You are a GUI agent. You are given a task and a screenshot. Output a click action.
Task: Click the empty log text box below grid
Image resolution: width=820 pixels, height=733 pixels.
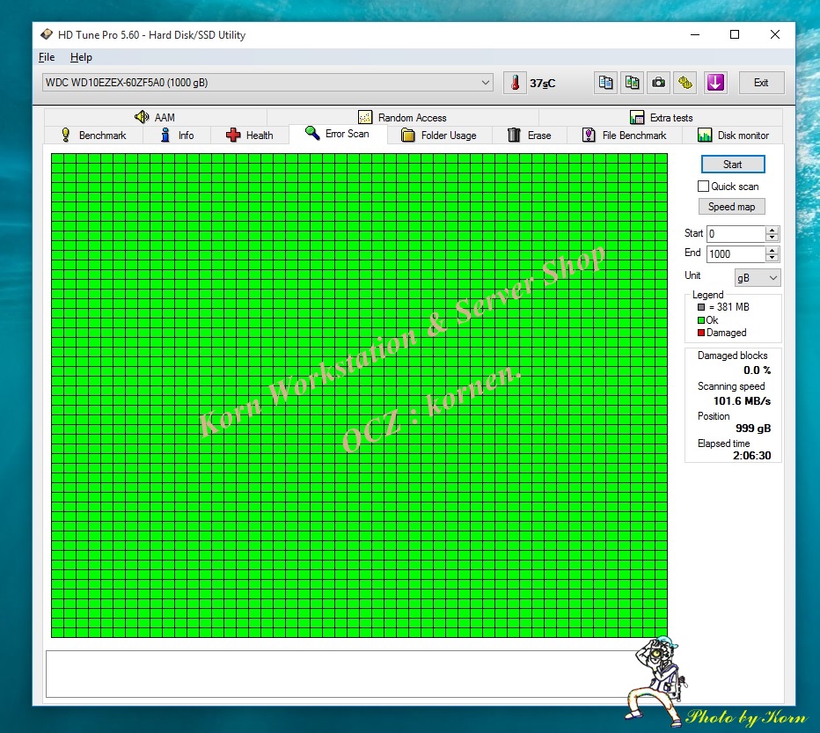340,674
